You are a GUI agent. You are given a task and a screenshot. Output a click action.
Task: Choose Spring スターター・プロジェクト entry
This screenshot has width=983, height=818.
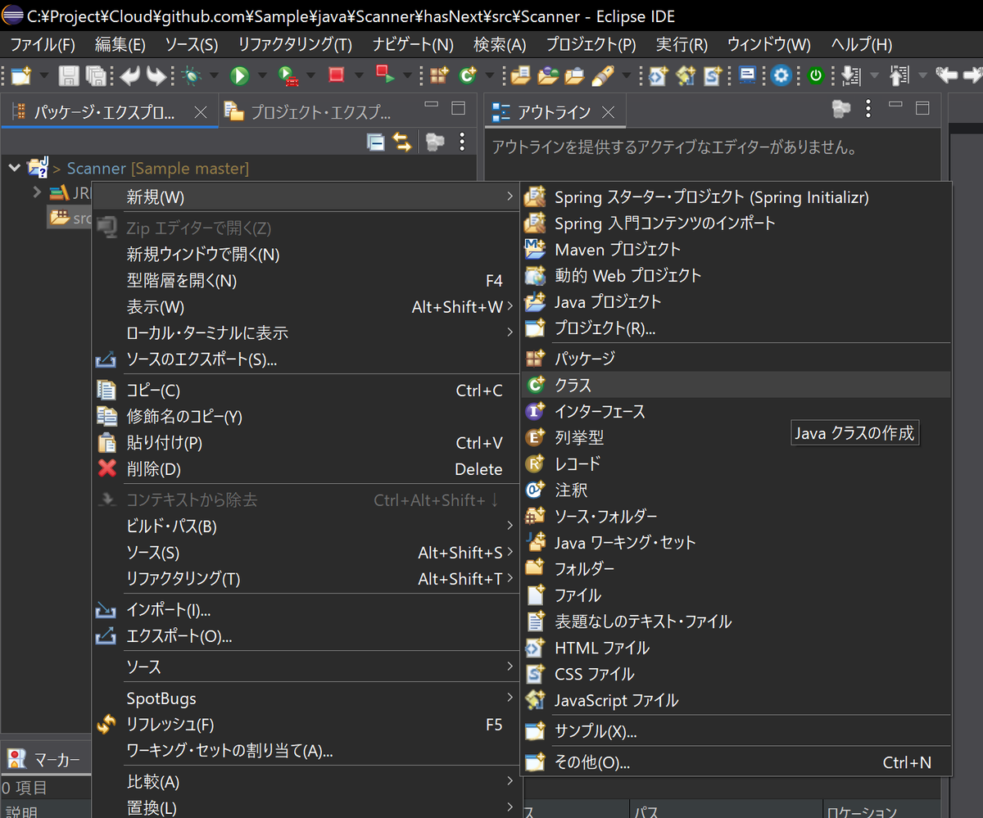736,197
